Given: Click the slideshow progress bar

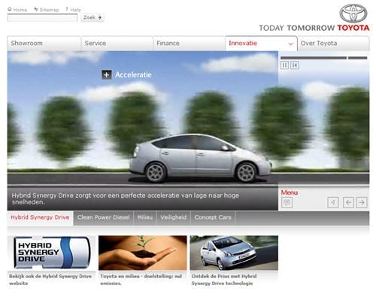Looking at the screenshot, I should [324, 58].
